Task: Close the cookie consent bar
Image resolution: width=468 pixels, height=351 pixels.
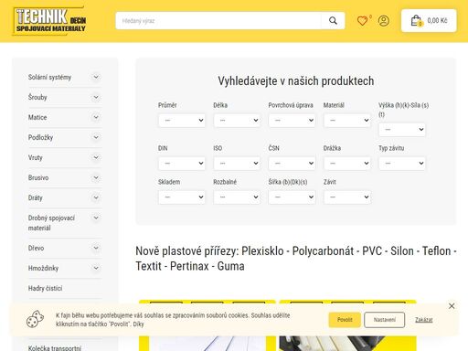Action: click(452, 306)
